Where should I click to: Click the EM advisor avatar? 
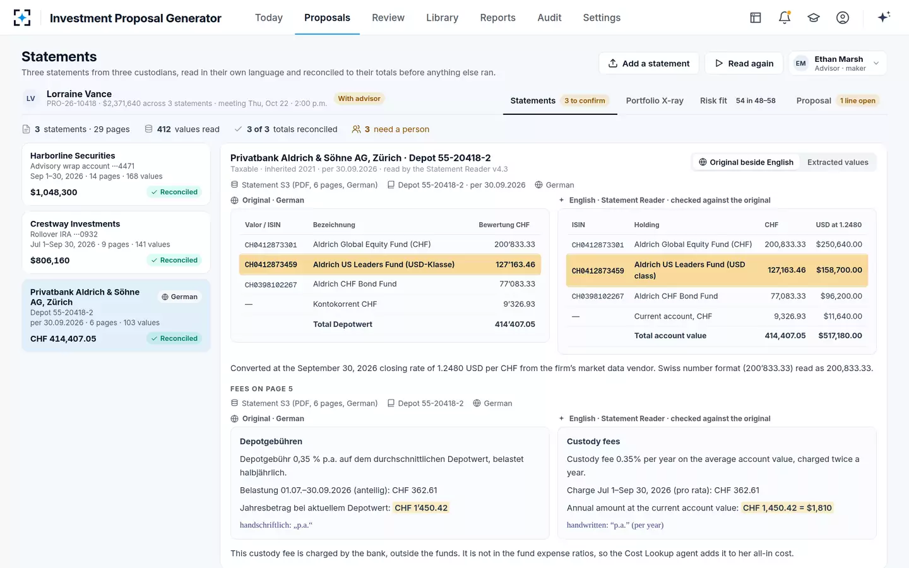[x=800, y=63]
